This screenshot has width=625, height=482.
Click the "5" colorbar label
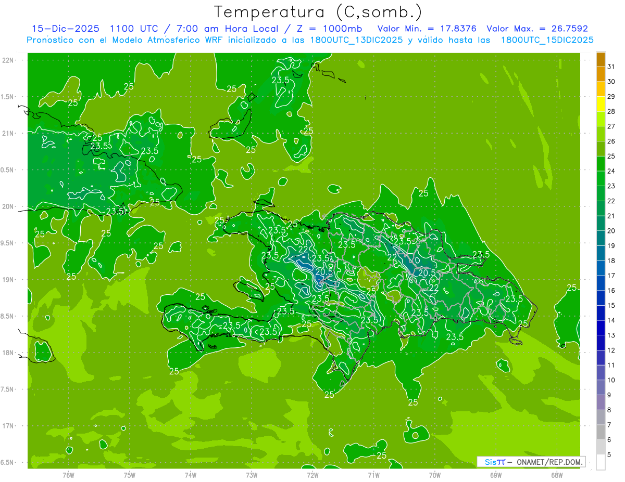click(x=609, y=454)
